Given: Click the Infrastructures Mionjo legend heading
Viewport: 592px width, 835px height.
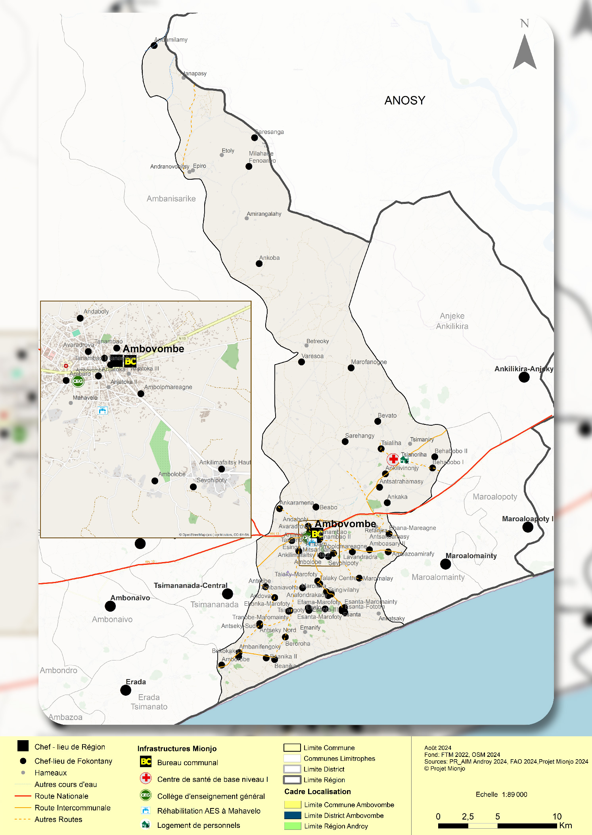Looking at the screenshot, I should click(x=177, y=749).
